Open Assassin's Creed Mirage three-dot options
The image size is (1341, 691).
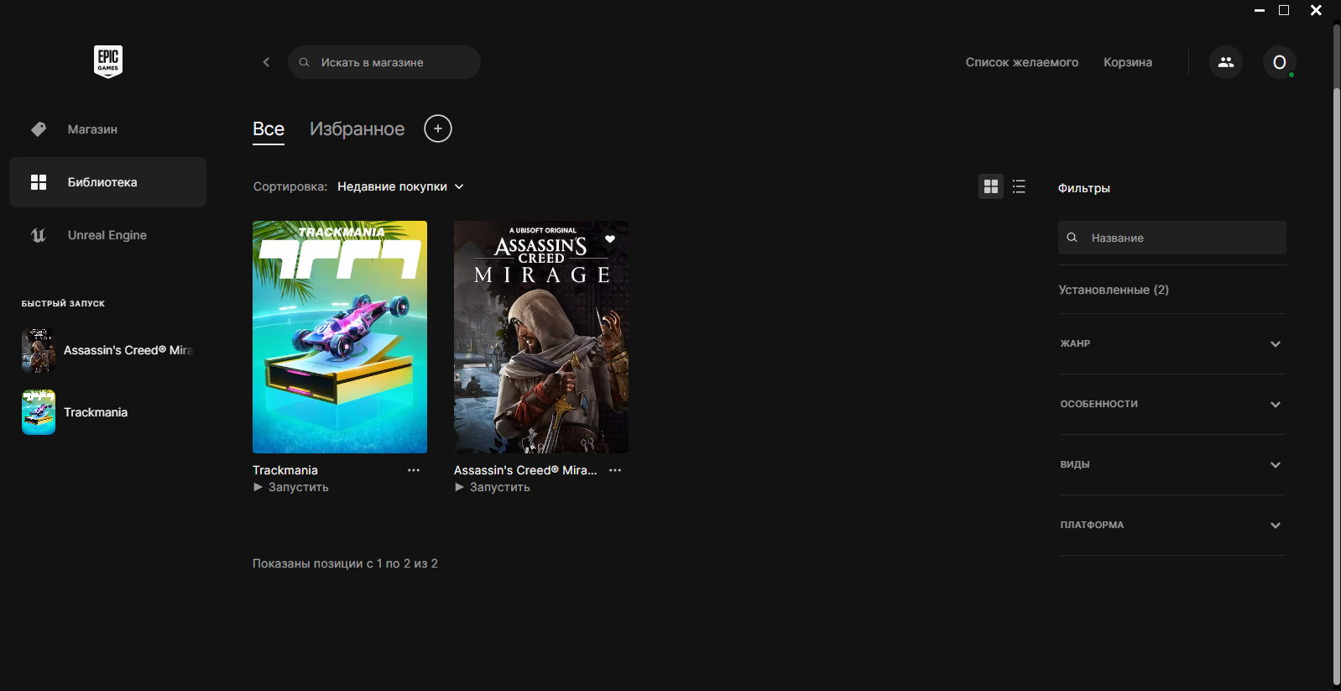(x=615, y=470)
